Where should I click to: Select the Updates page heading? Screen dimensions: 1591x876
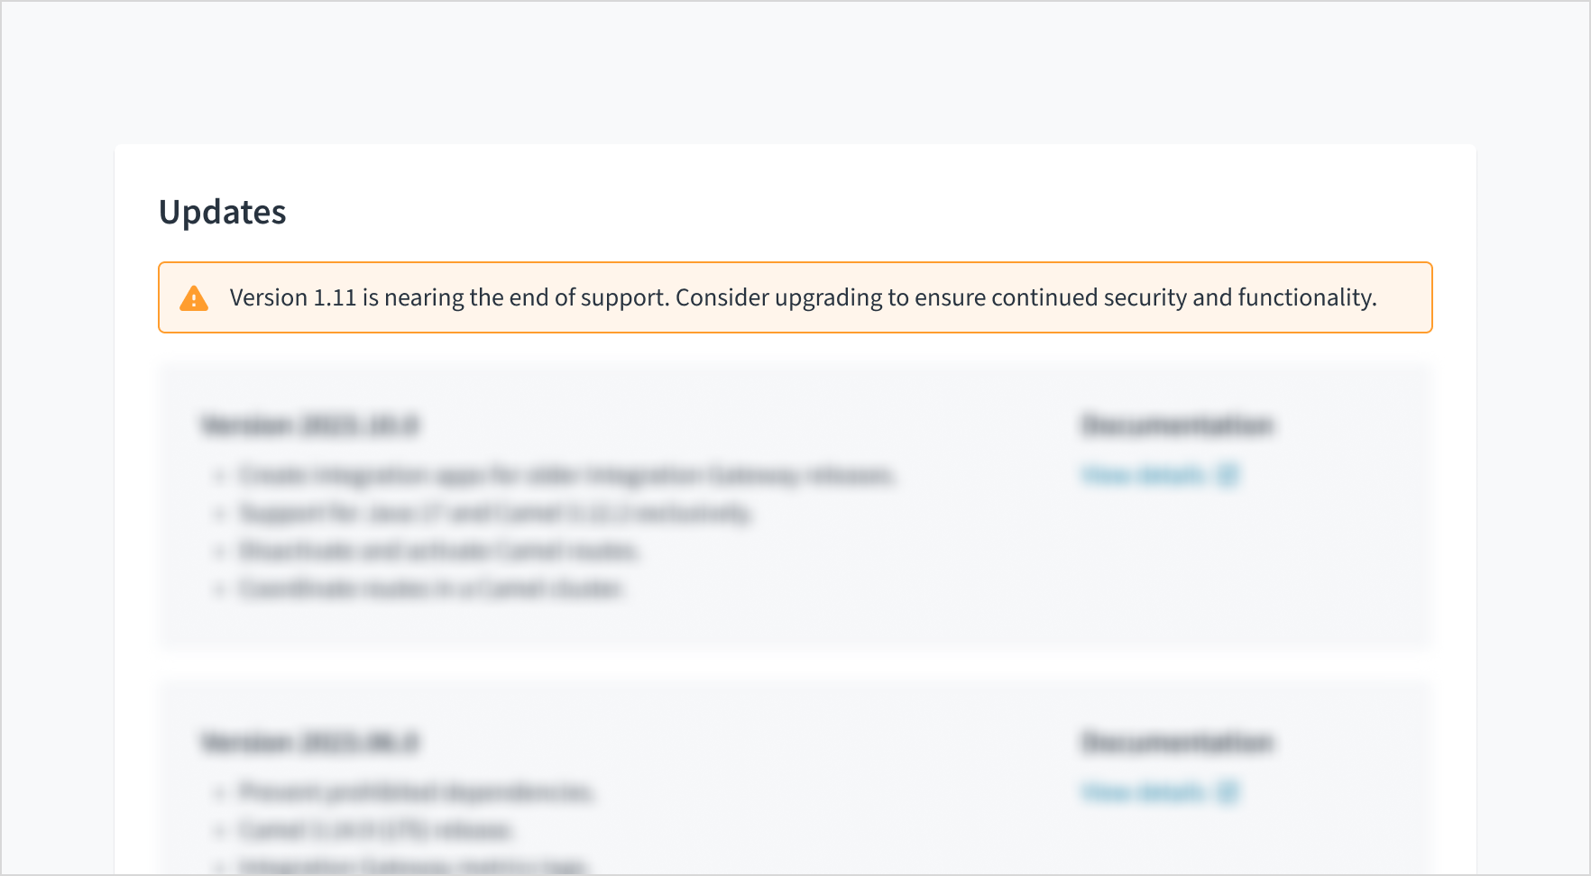(222, 211)
